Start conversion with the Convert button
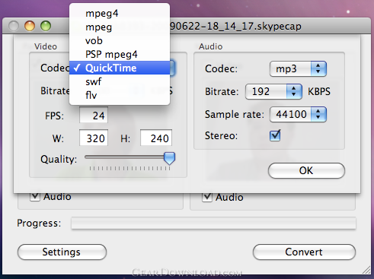374x279 pixels. (304, 252)
